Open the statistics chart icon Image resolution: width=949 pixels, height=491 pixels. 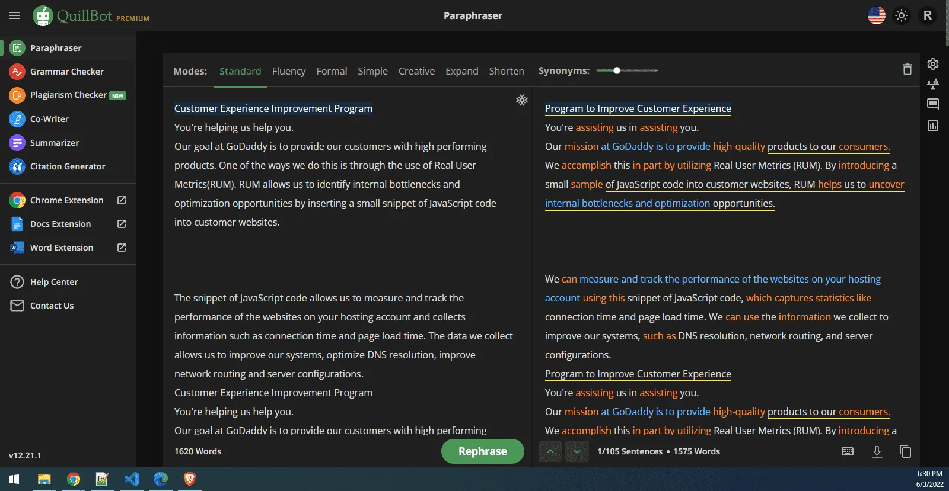933,126
